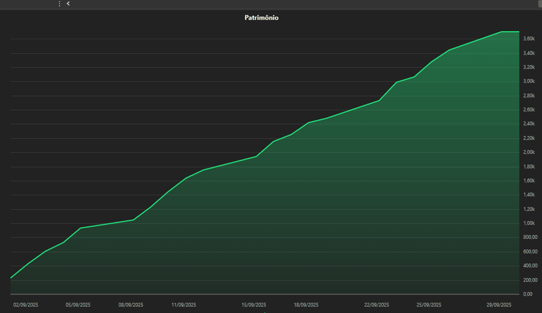Click the 800,00 y-axis value
542x313 pixels.
coord(530,237)
